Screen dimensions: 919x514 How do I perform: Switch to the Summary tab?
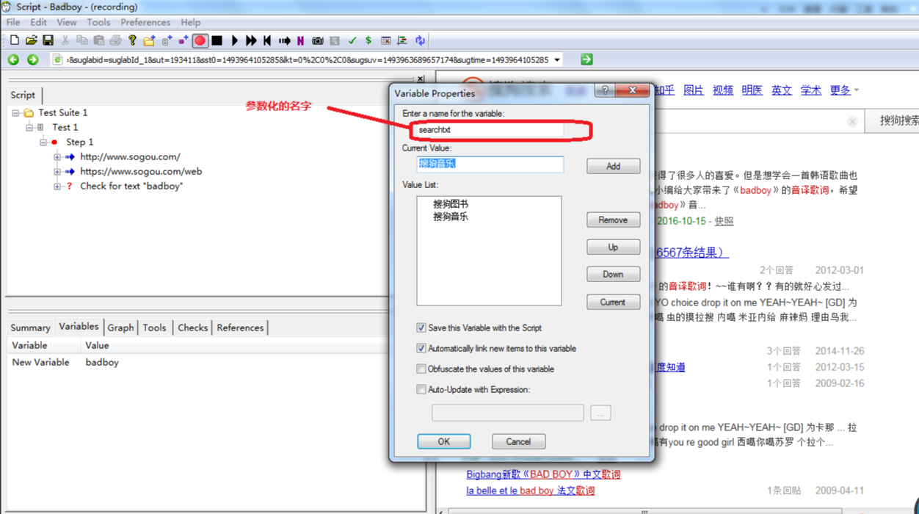click(x=30, y=327)
